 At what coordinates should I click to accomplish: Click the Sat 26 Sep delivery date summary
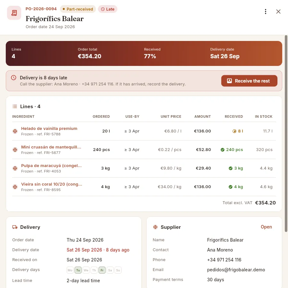[x=225, y=56]
